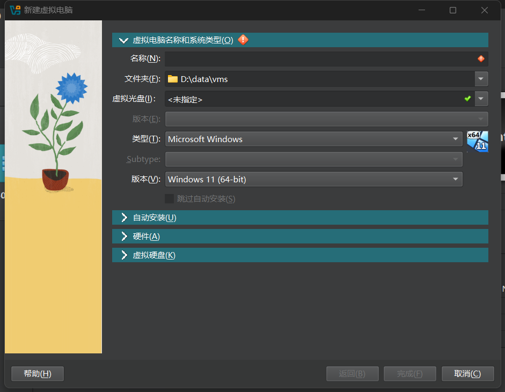Click the 文件夹(F) label
This screenshot has width=505, height=392.
pos(142,78)
